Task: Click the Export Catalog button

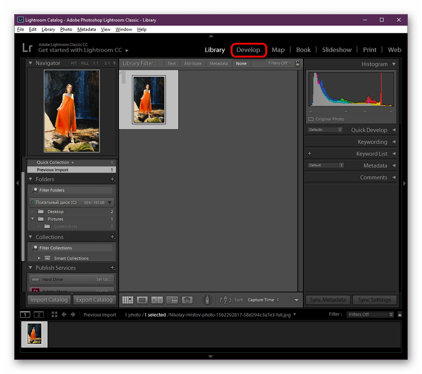Action: tap(94, 299)
